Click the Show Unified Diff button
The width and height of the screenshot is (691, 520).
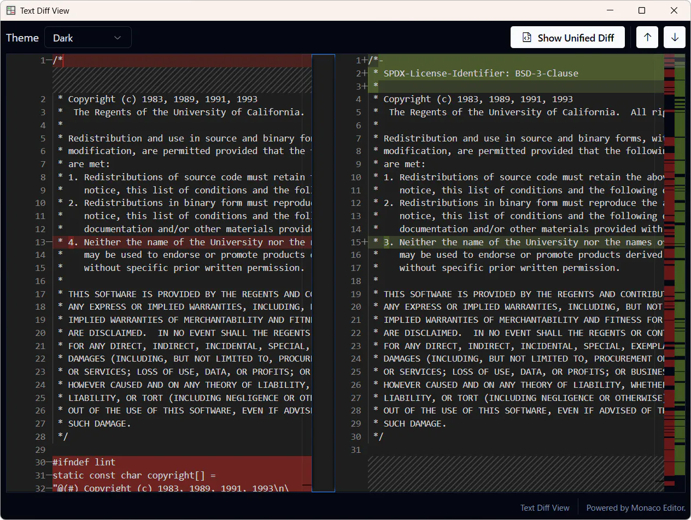(567, 38)
